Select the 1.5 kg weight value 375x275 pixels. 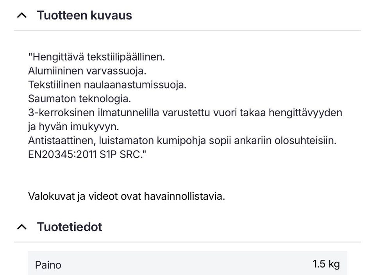(x=326, y=263)
